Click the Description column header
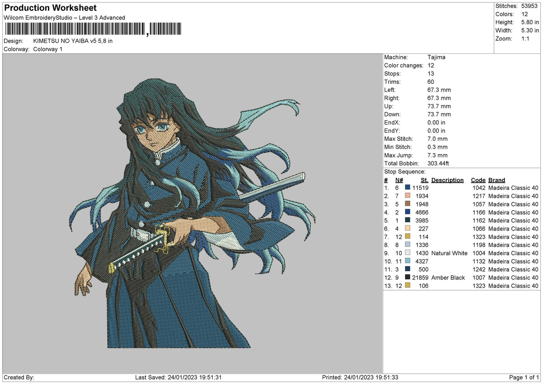The image size is (543, 384). coord(448,180)
